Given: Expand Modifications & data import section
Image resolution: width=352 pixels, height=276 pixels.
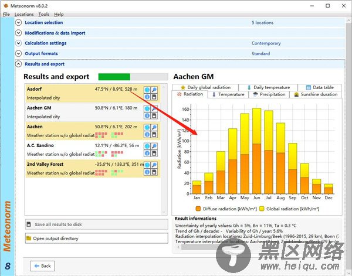Looking at the screenshot, I should coord(18,33).
